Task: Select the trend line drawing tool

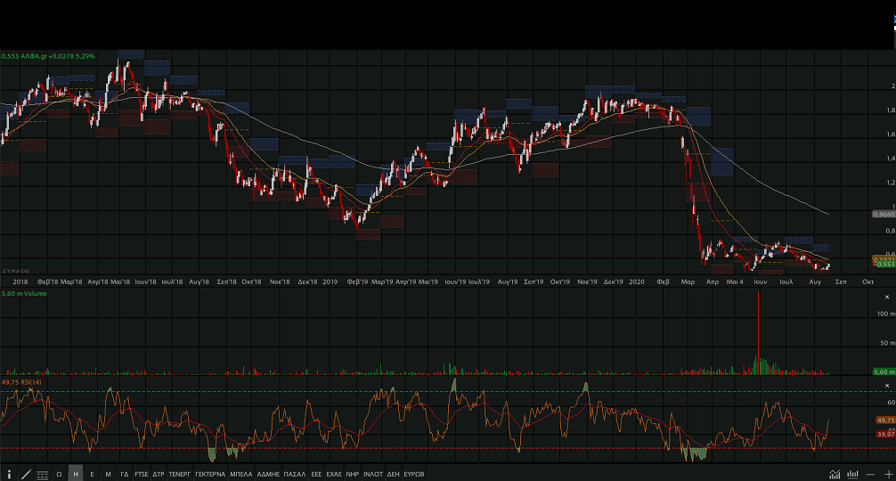Action: [26, 474]
